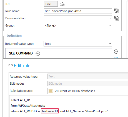This screenshot has width=128, height=117.
Task: Click the disabled Edit mode SQL mode box
Action: click(88, 84)
